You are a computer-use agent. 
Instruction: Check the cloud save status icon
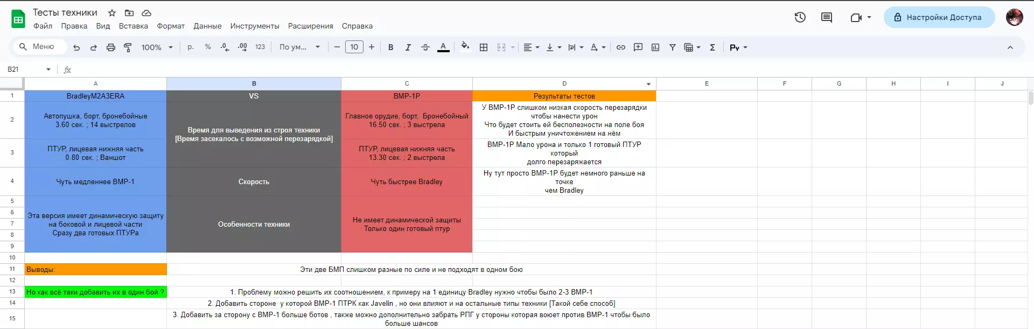(146, 13)
